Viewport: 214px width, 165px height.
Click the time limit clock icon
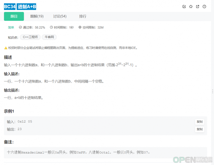tap(51, 27)
